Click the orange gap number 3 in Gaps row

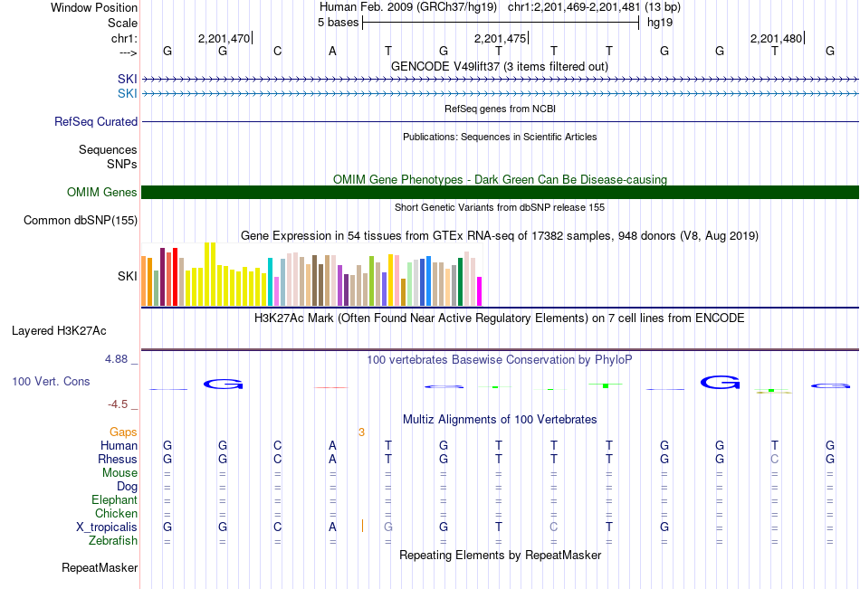(x=361, y=432)
